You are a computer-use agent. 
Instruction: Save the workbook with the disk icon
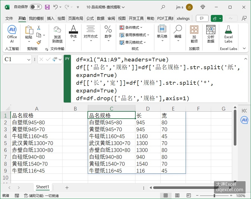(x=47, y=7)
